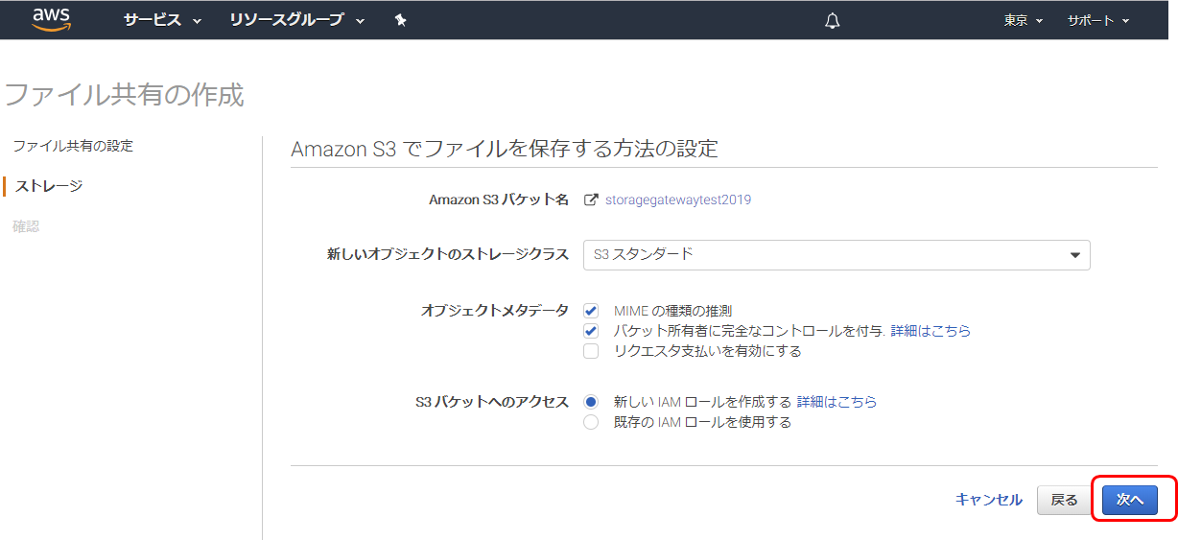Enable リクエスタ支払いを有効にする checkbox
Viewport: 1178px width, 540px height.
pos(591,351)
